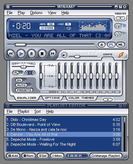Select Dido - Christmas Day track
The height and width of the screenshot is (164, 133).
click(64, 120)
